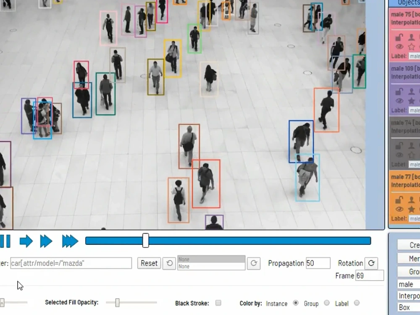
Task: Click the redo icon beside the history list
Action: pos(254,263)
